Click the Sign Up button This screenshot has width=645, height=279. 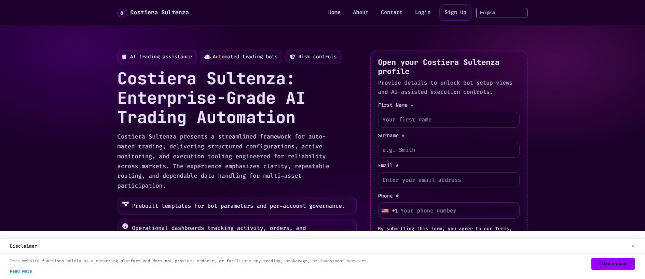click(x=455, y=13)
